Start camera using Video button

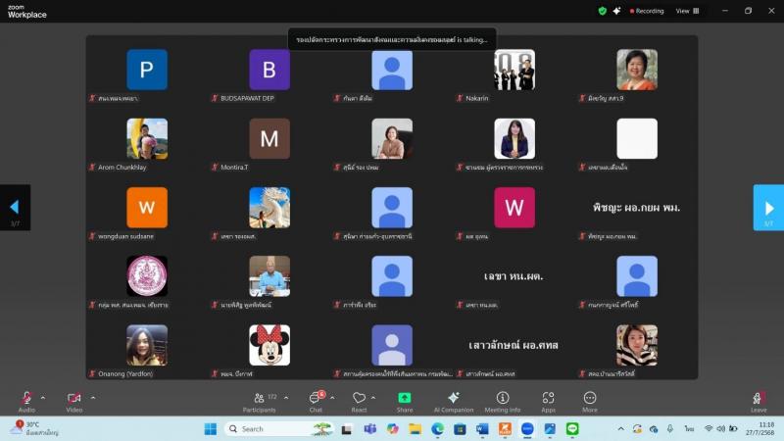click(74, 402)
